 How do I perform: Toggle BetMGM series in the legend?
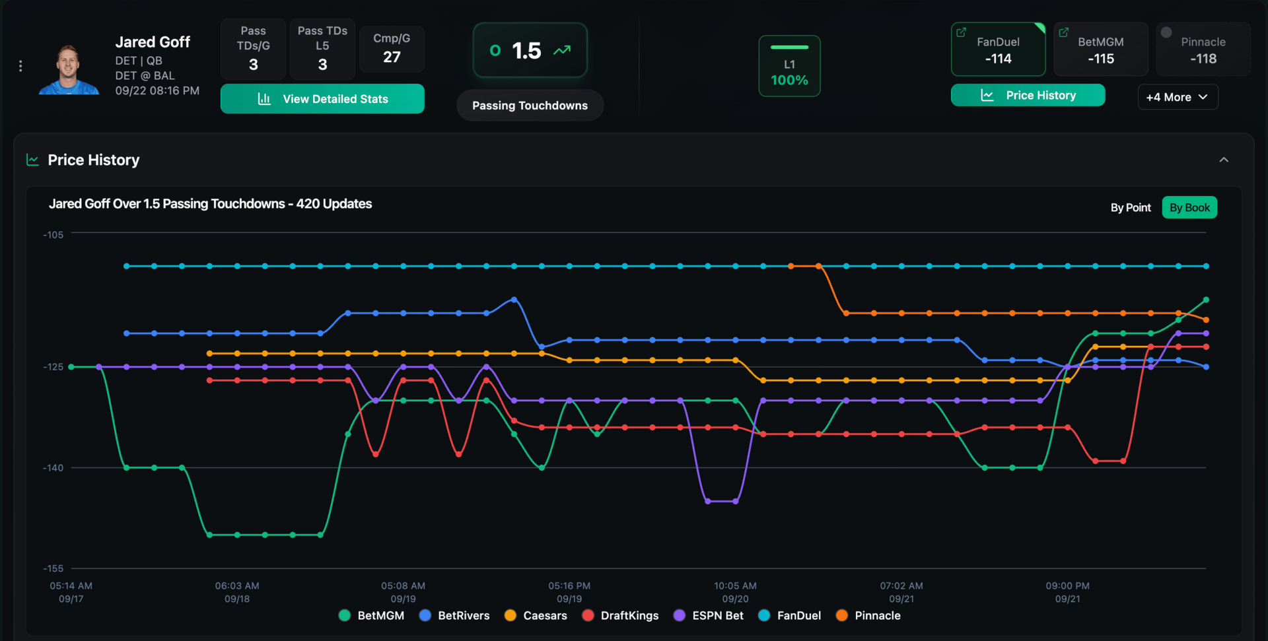coord(371,615)
